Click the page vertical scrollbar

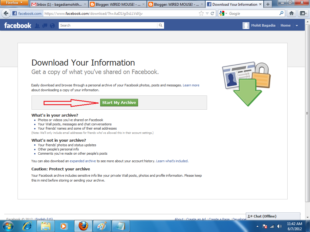(307, 113)
